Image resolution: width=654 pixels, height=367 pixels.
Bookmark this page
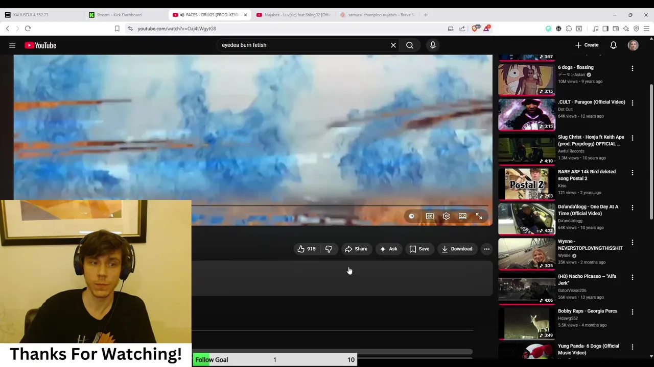(117, 29)
